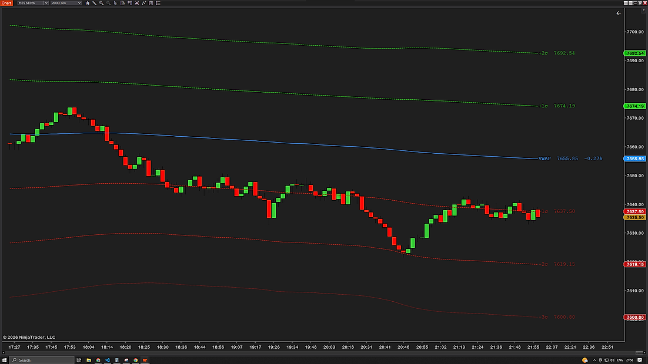
Task: Click the 22:51 time axis label
Action: (607, 347)
